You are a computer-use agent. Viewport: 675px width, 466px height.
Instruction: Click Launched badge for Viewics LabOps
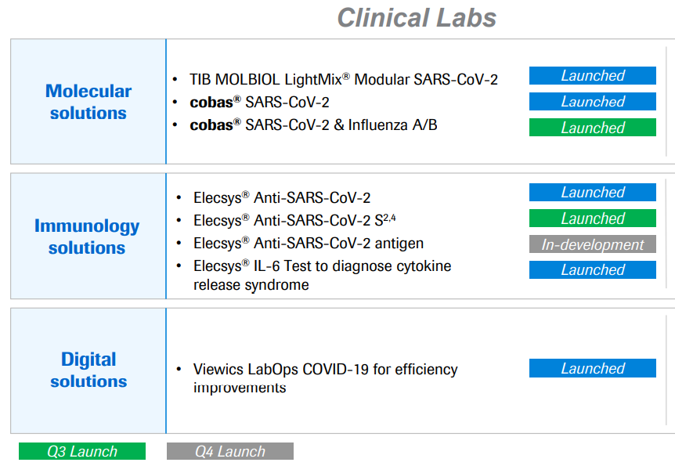592,369
